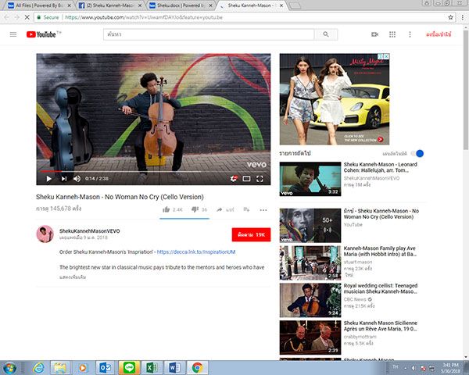Screen dimensions: 469x375
Task: Click the search magnifier button
Action: pos(325,34)
